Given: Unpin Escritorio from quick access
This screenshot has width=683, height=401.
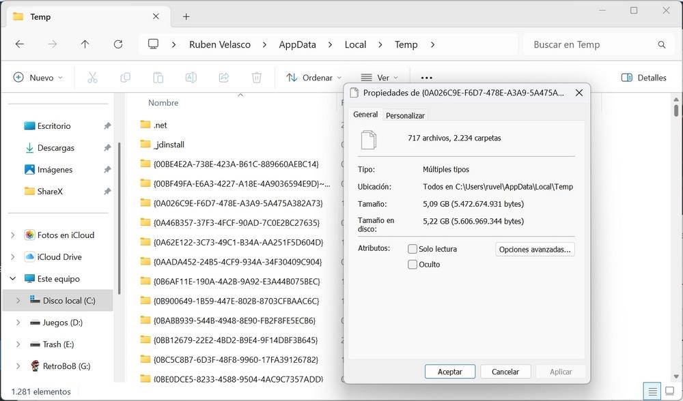Looking at the screenshot, I should (x=107, y=126).
